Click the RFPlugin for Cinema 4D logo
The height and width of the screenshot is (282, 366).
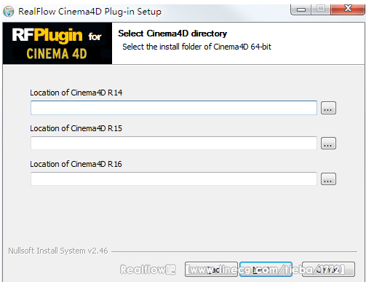[57, 43]
